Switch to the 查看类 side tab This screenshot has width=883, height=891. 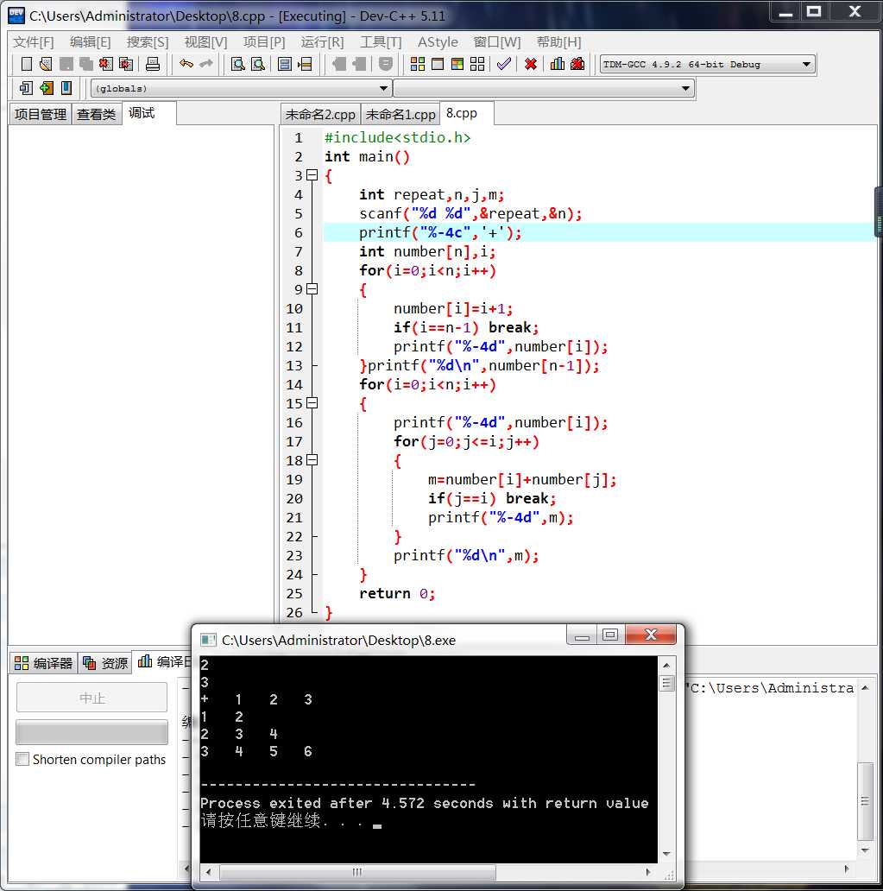tap(97, 114)
